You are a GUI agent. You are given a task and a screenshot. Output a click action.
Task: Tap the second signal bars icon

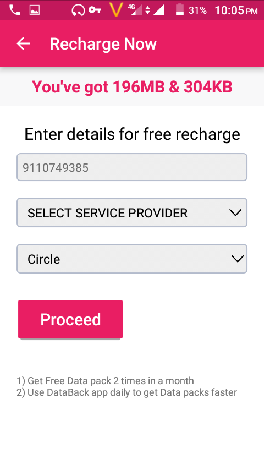click(x=159, y=10)
